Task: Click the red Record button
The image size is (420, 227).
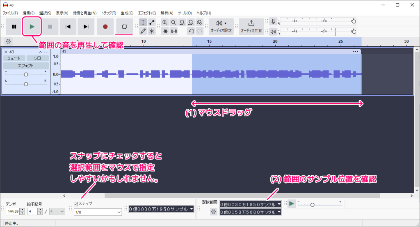Action: click(x=105, y=27)
